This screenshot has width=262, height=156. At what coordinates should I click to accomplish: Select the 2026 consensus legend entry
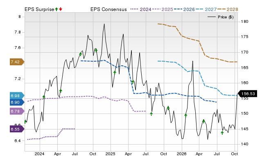tap(184, 9)
